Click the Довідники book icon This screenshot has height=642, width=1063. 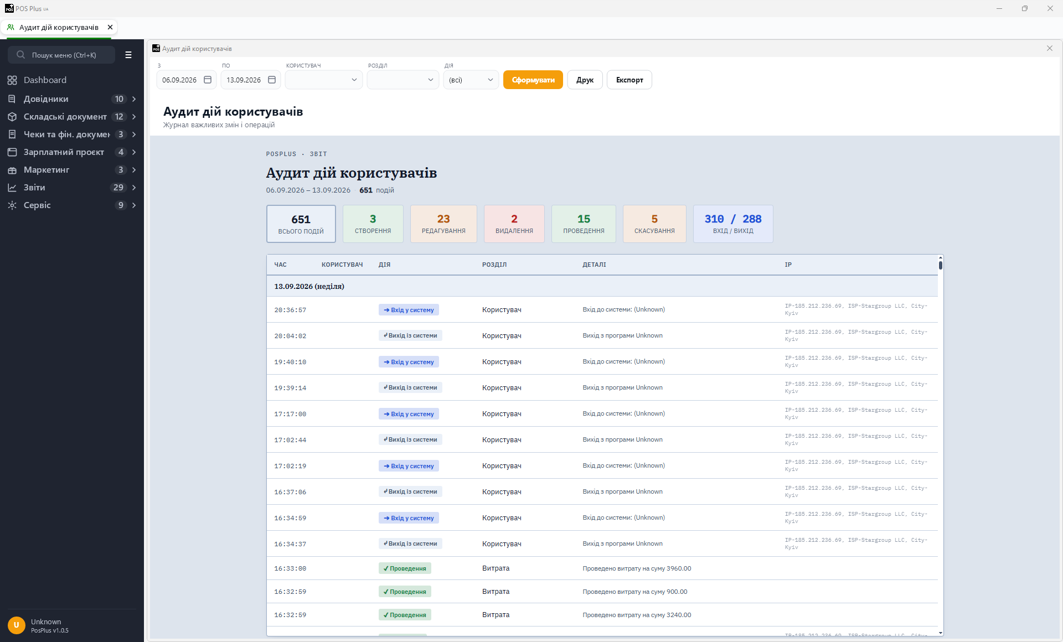pyautogui.click(x=12, y=99)
